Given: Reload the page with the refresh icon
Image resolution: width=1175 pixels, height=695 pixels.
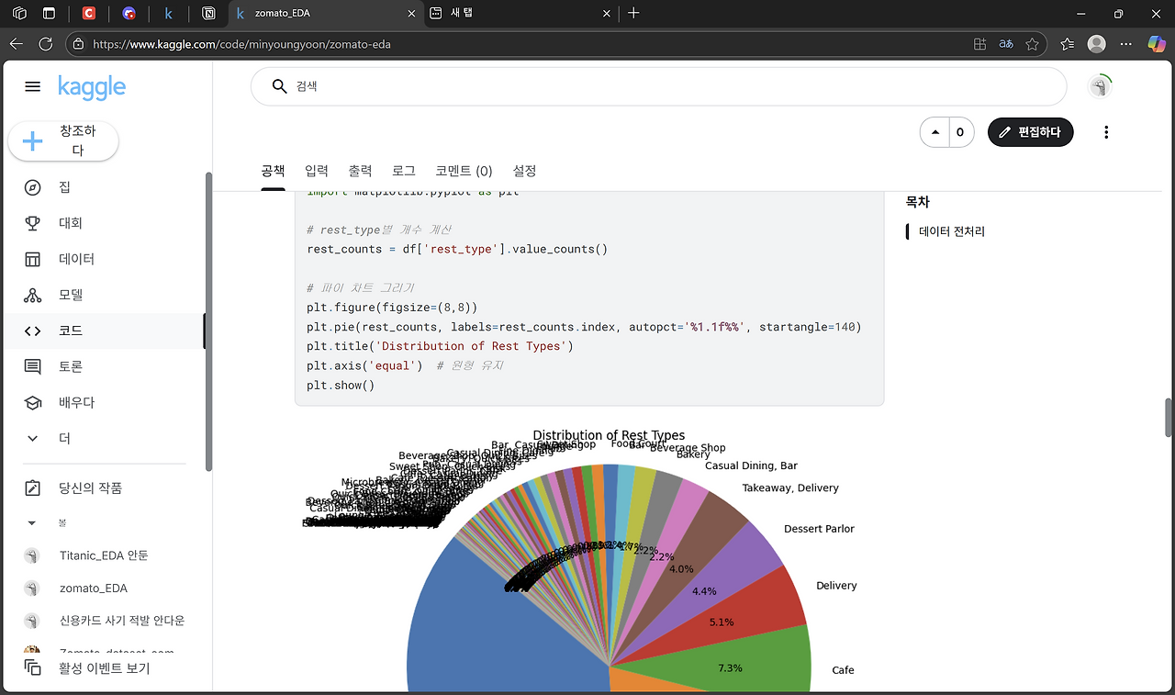Looking at the screenshot, I should (x=46, y=43).
